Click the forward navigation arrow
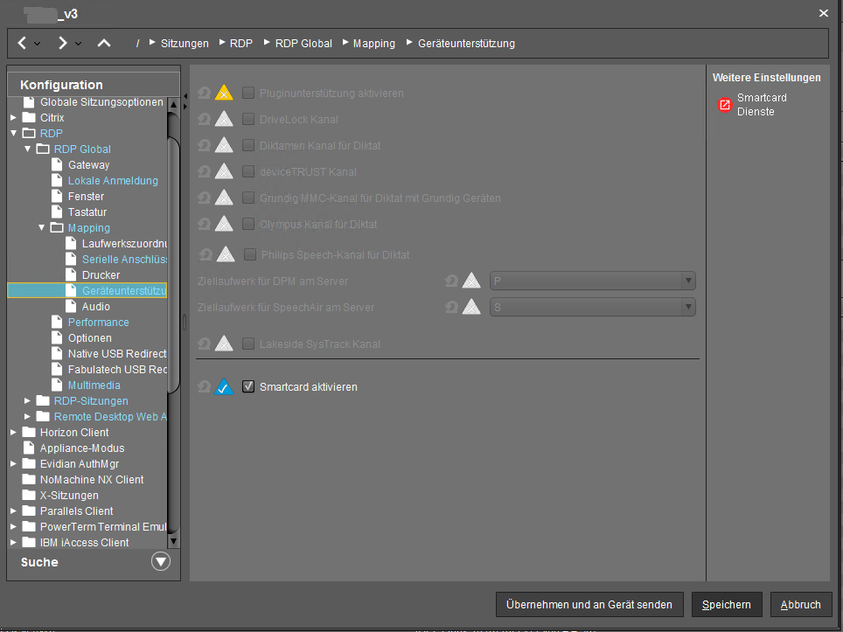Screen dimensions: 843x632 tap(63, 43)
